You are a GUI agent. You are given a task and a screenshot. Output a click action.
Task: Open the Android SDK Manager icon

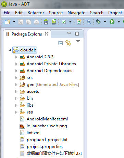tap(46, 22)
